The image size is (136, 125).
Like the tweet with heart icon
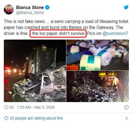(x=6, y=107)
